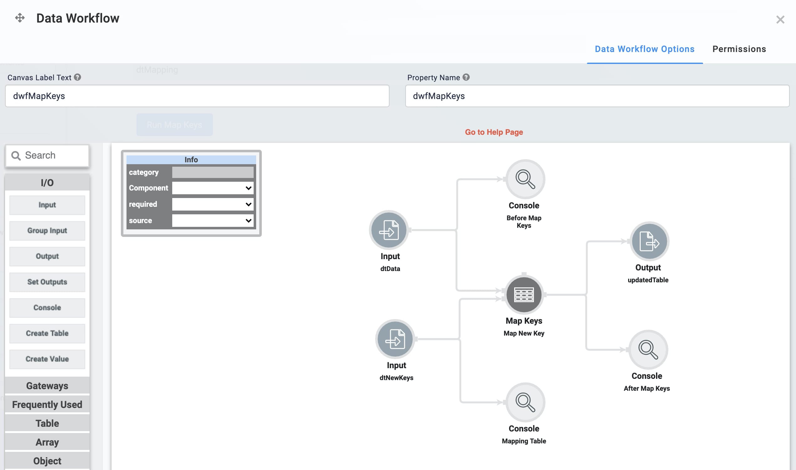Click the category field in Info panel
Image resolution: width=796 pixels, height=470 pixels.
[x=213, y=172]
